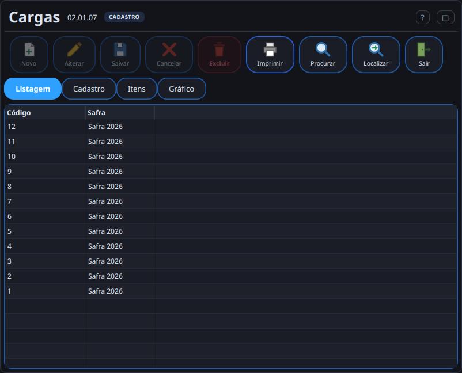Select the row with code 8

tap(230, 186)
